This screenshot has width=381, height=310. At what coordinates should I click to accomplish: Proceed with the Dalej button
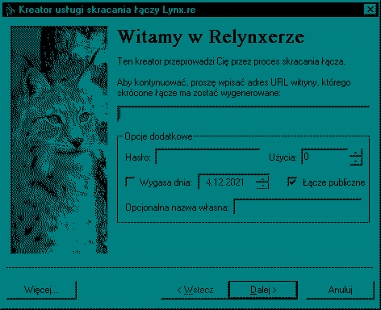tap(263, 290)
